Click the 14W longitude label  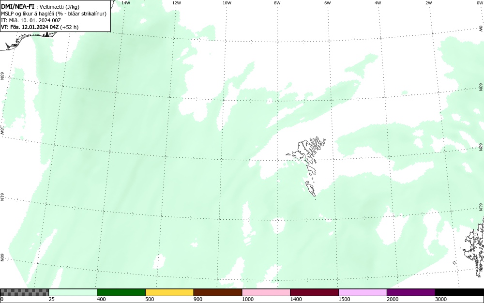coord(126,3)
